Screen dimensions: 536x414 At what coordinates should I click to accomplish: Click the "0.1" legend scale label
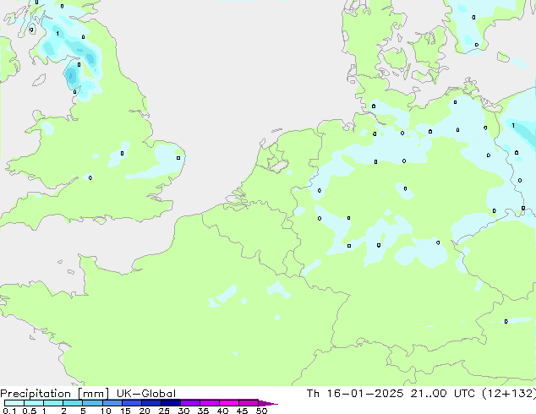pyautogui.click(x=9, y=411)
